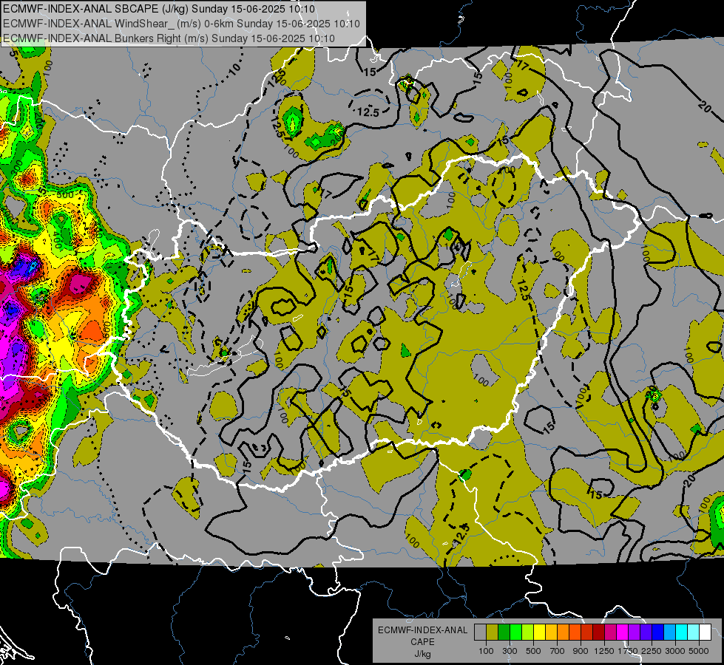Viewport: 724px width, 665px height.
Task: Click the bright magenta swatch left of 1750
Action: click(623, 632)
